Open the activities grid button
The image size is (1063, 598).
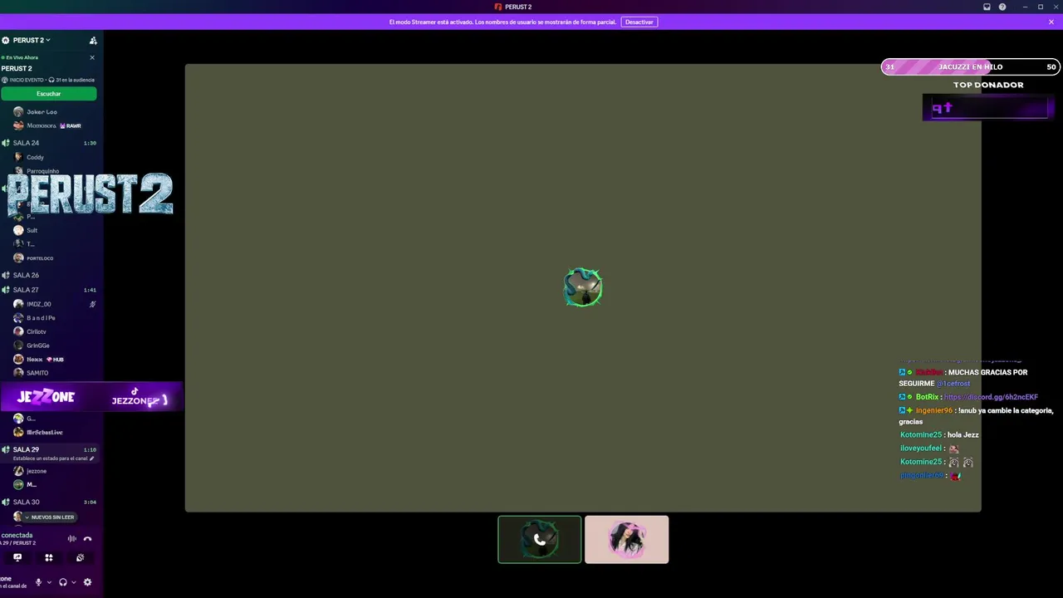pos(49,558)
